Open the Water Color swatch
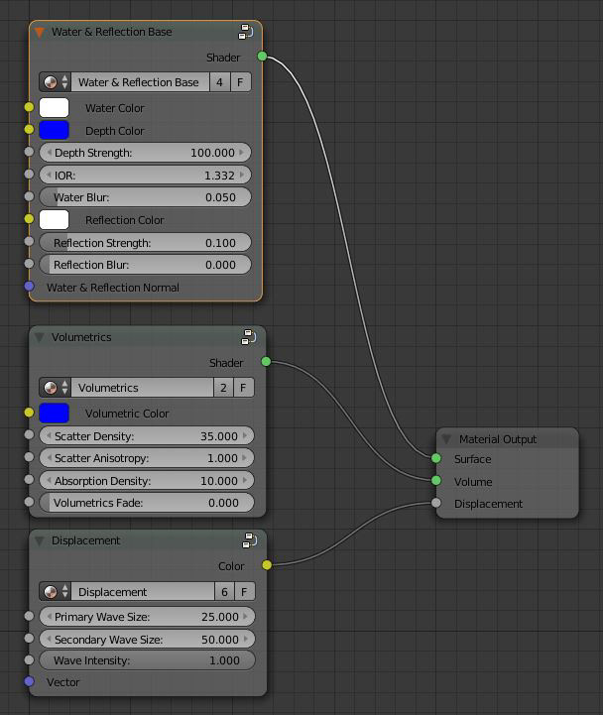Viewport: 603px width, 715px height. click(54, 108)
